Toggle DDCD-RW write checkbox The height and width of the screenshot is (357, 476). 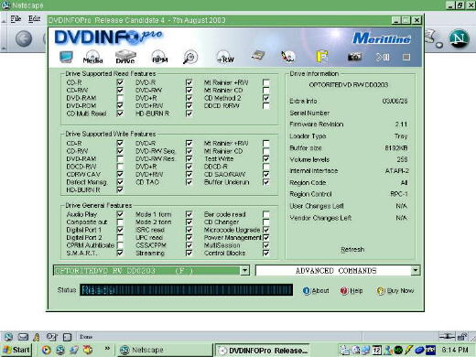(x=120, y=167)
